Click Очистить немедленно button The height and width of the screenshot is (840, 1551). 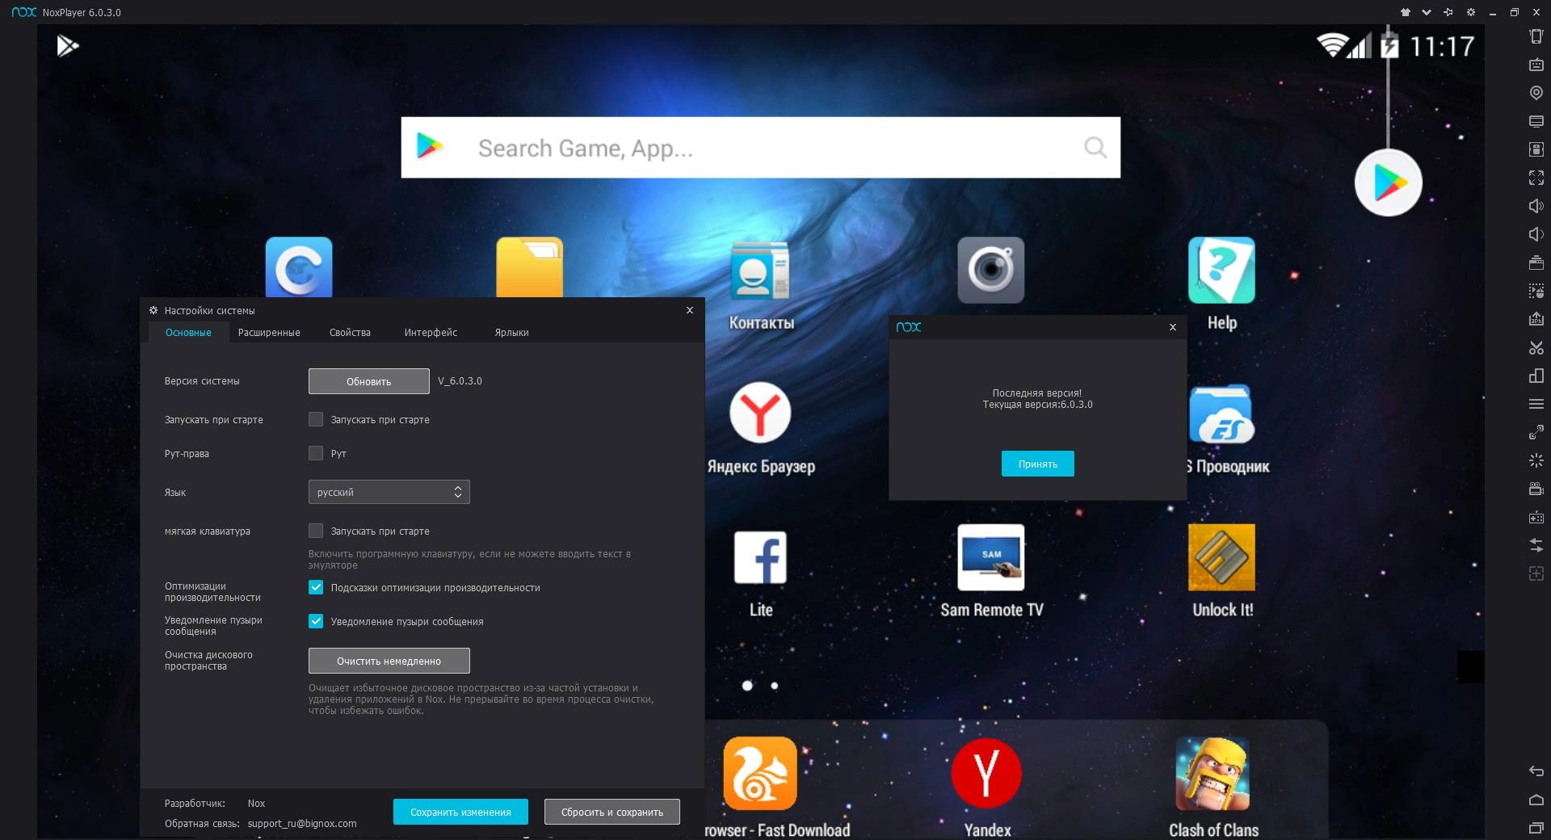(x=389, y=661)
